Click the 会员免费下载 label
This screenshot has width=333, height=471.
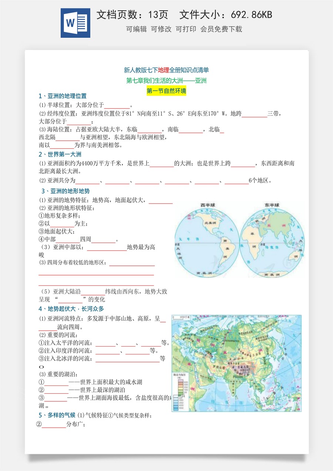[221, 29]
